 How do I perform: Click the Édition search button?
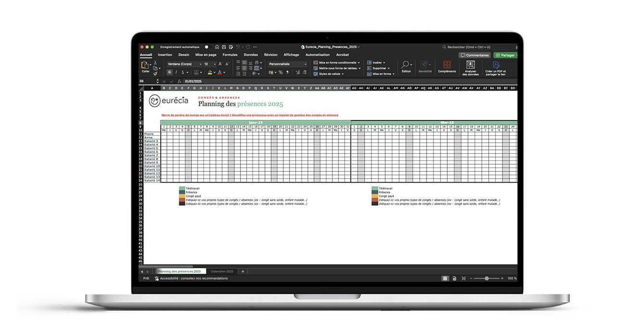point(406,66)
